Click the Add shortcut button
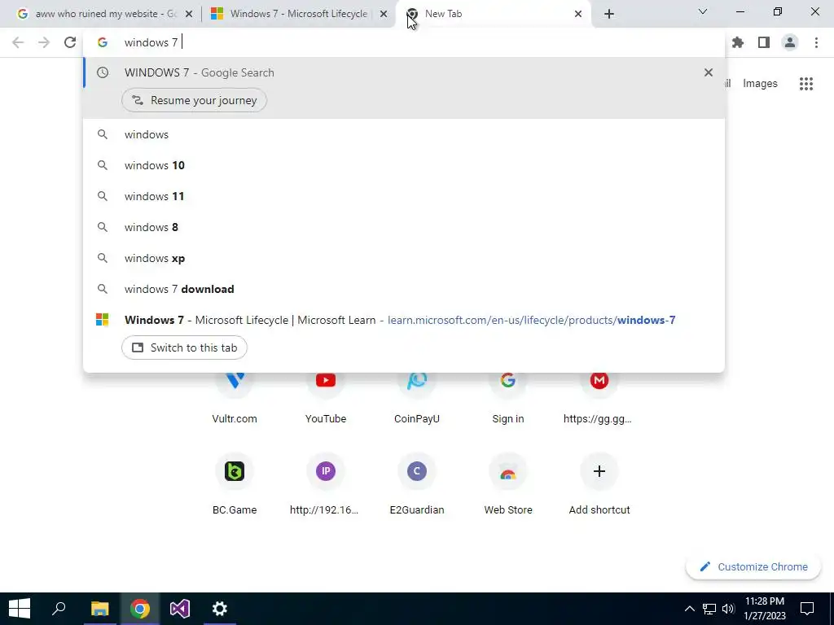 click(599, 483)
